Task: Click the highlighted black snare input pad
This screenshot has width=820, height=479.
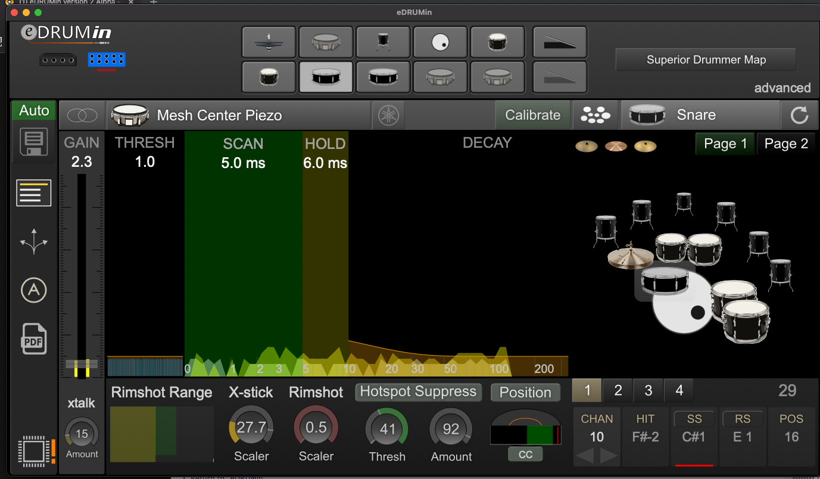Action: pos(326,77)
